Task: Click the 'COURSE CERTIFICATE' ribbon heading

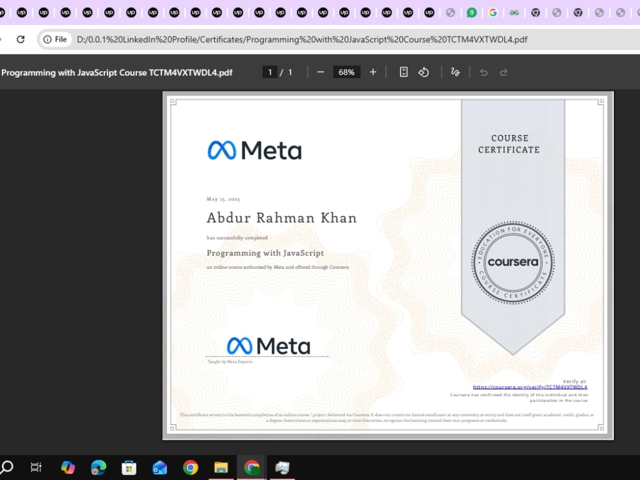Action: (x=509, y=144)
